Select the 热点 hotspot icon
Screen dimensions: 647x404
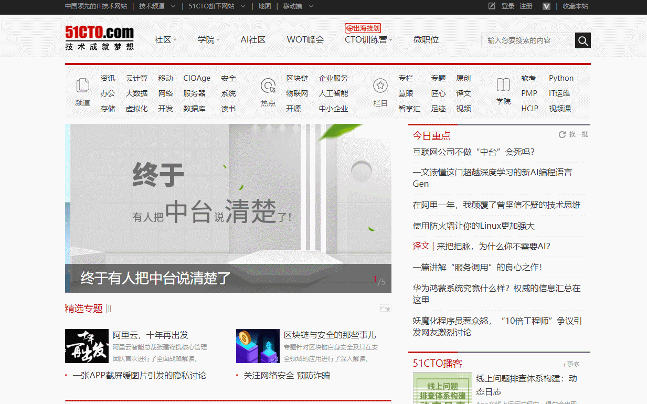click(x=268, y=86)
